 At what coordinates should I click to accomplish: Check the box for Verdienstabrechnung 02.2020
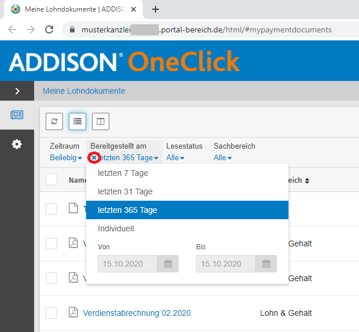tap(51, 313)
